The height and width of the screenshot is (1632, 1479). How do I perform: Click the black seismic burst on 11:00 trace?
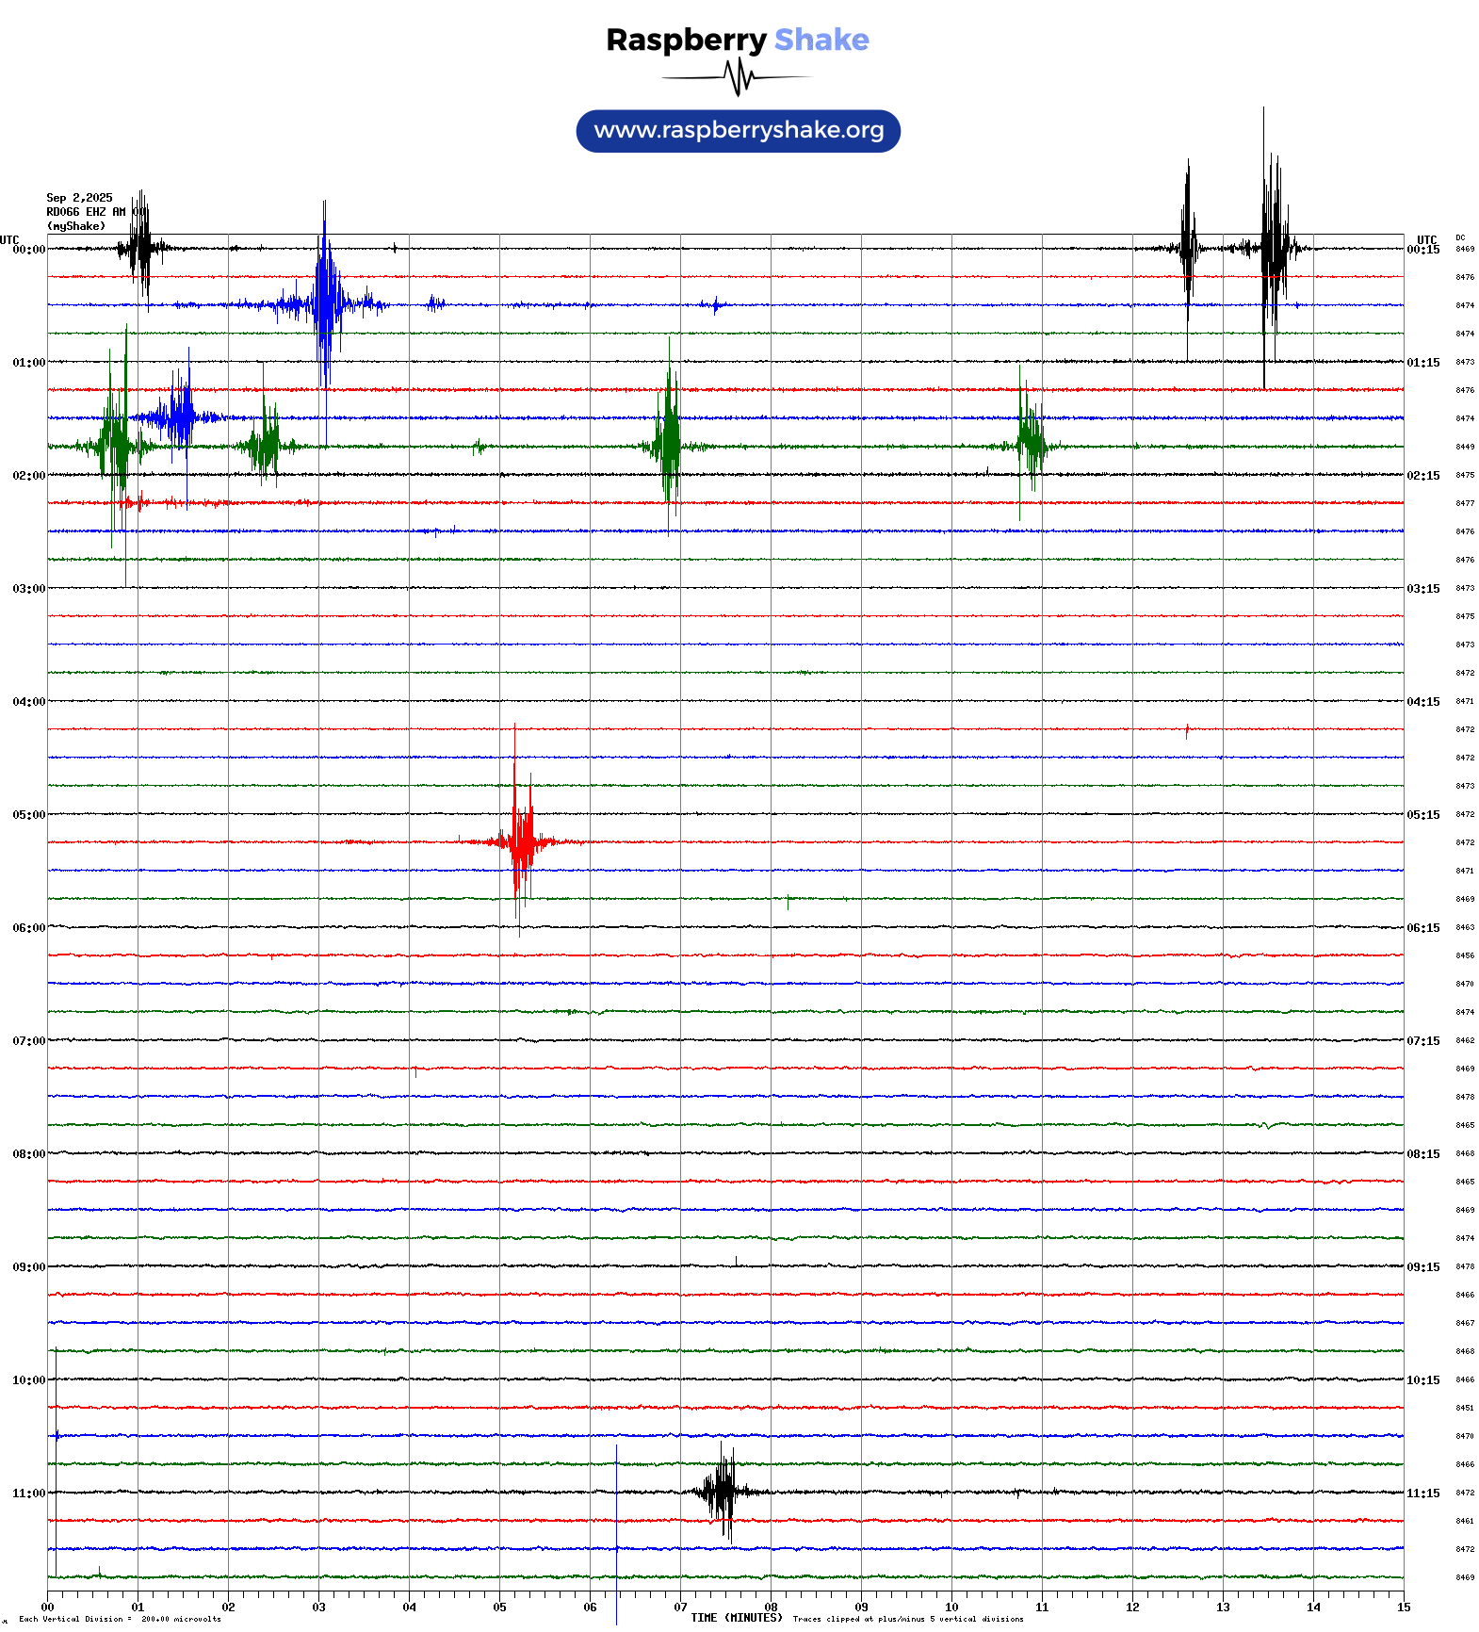click(x=723, y=1491)
